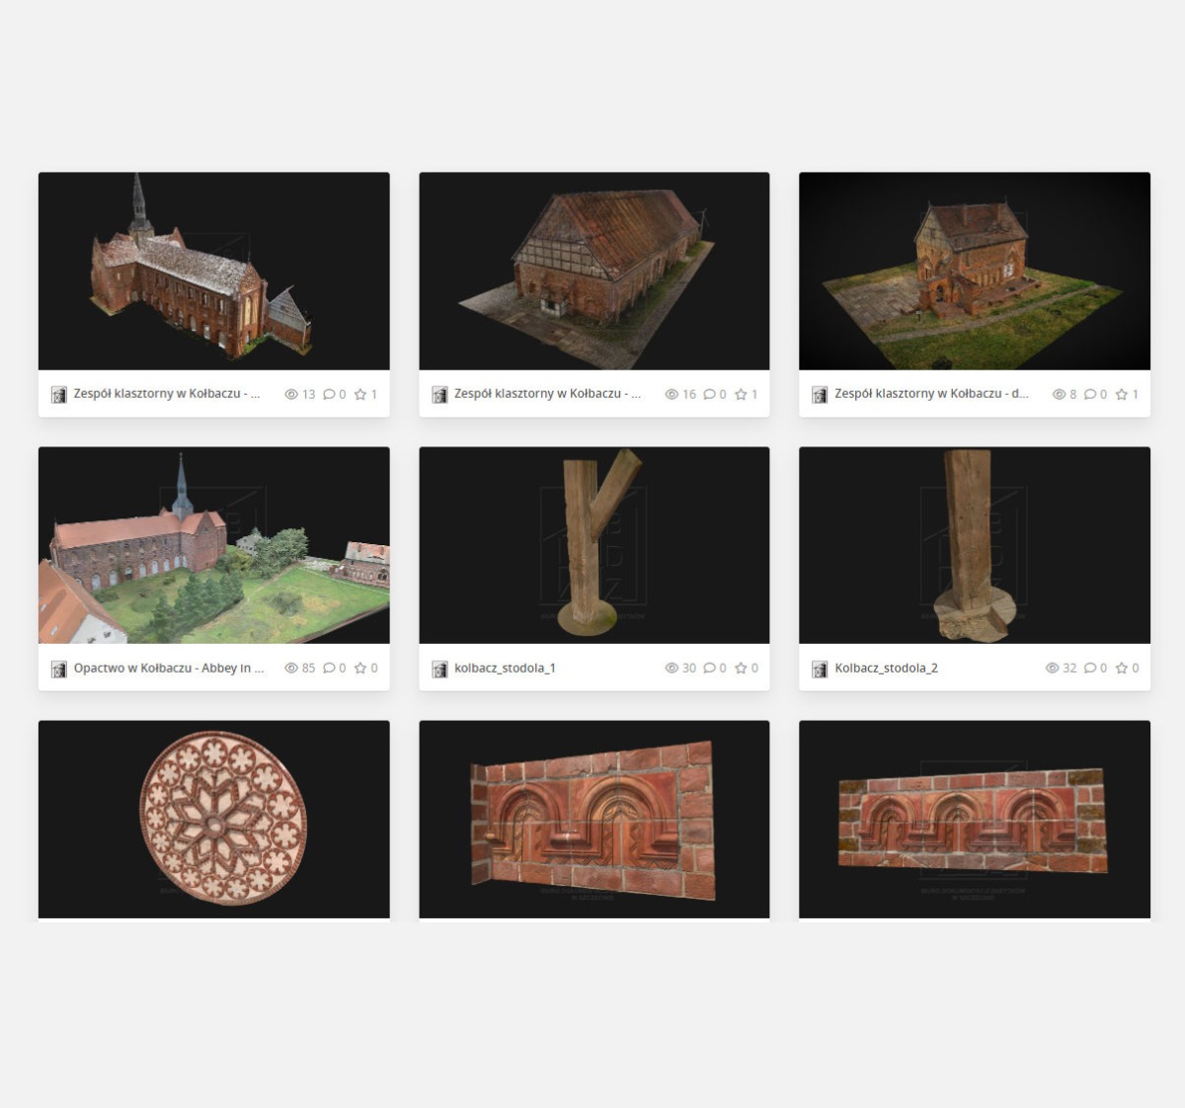
Task: Click the views eye icon showing 32 views
Action: pos(1052,669)
